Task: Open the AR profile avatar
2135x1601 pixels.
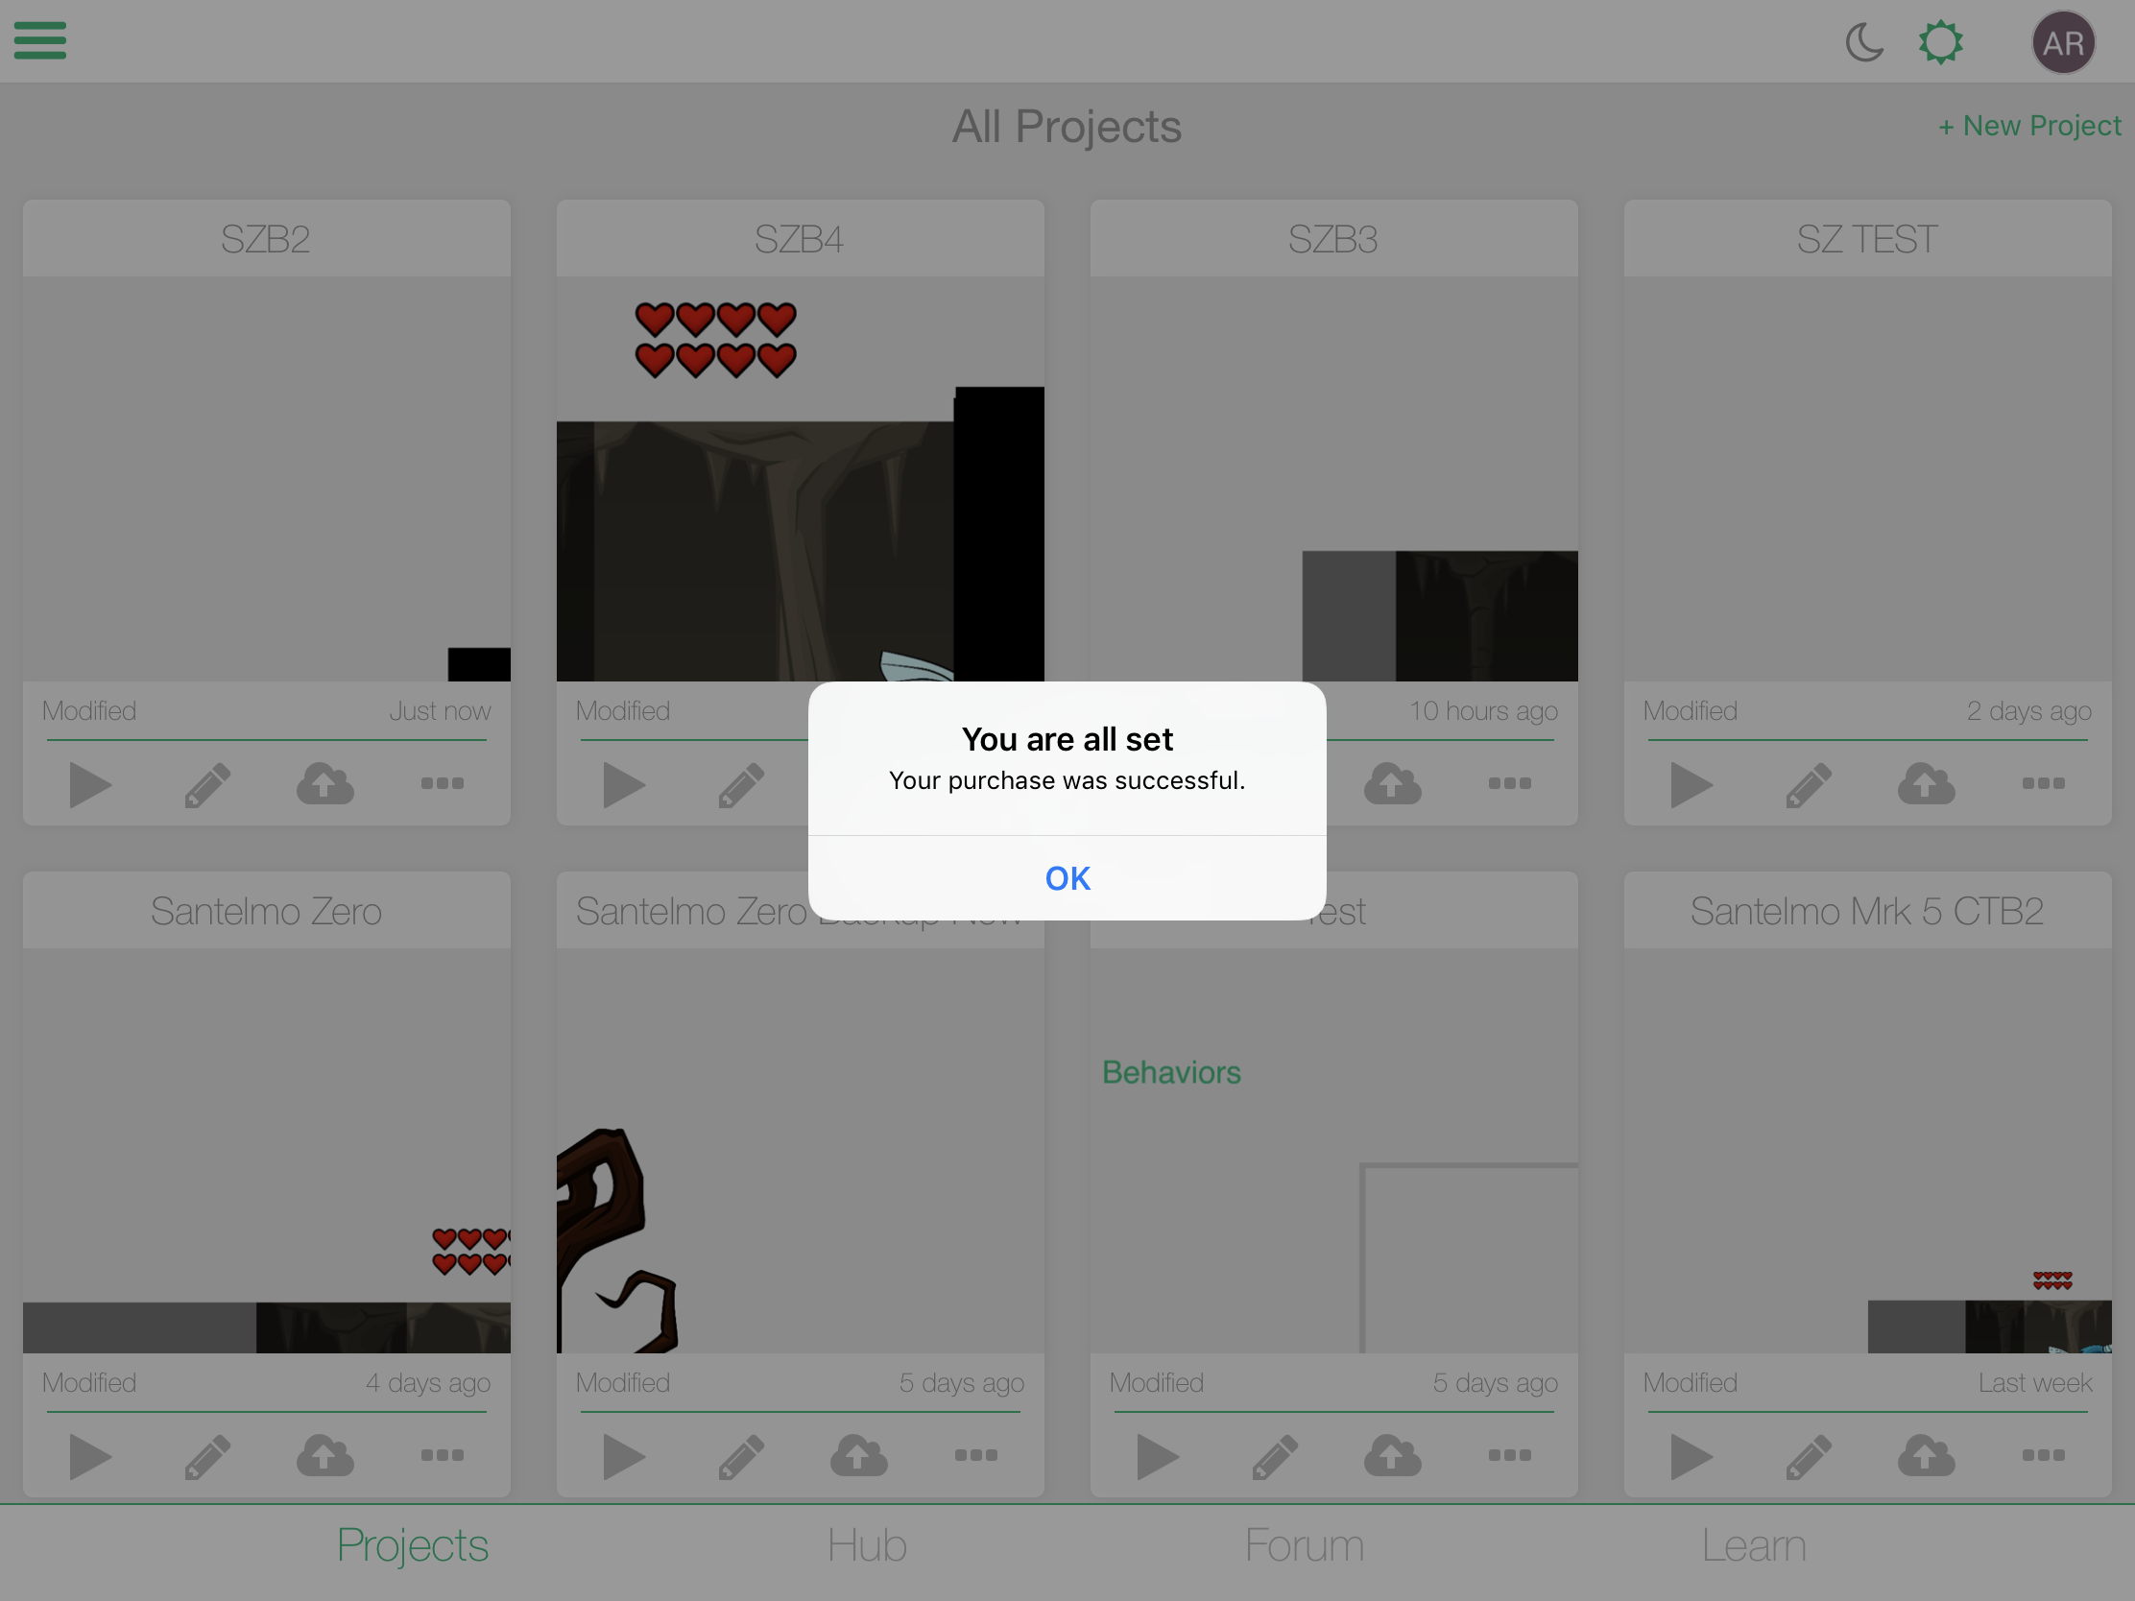Action: click(x=2063, y=42)
